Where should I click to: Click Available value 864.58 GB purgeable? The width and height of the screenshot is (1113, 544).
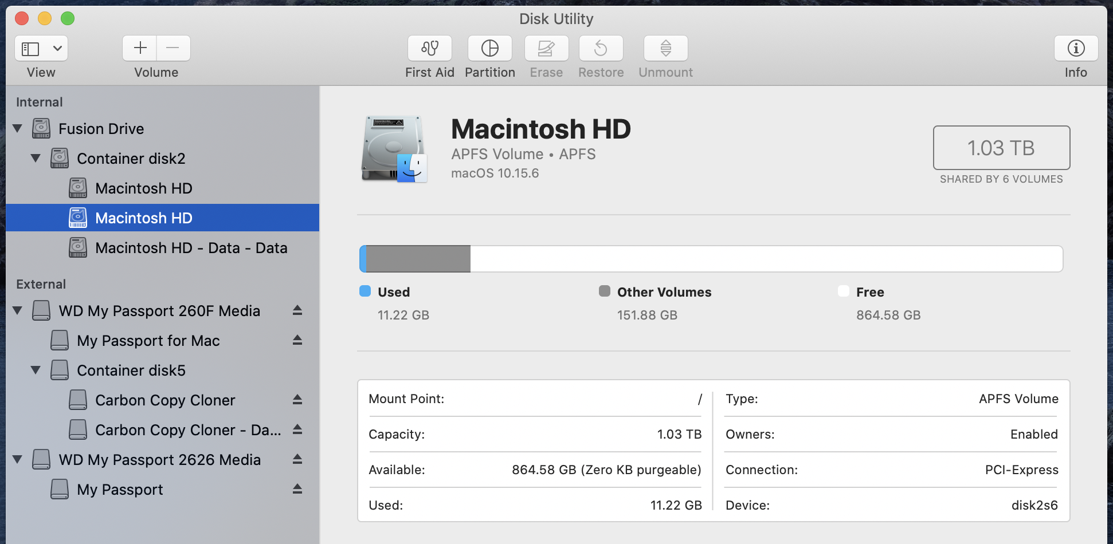pos(606,470)
